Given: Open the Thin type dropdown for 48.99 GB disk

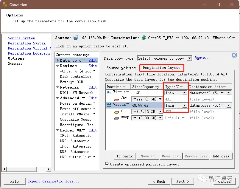Looking at the screenshot, I should [184, 105].
